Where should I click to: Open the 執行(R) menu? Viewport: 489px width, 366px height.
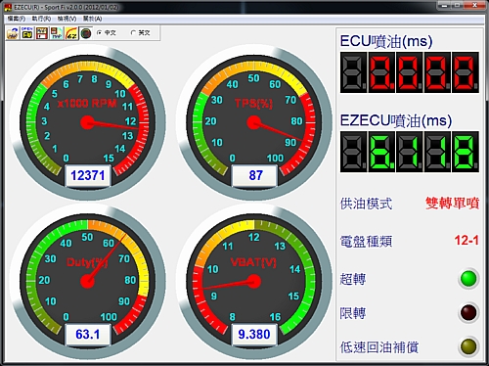[x=41, y=19]
